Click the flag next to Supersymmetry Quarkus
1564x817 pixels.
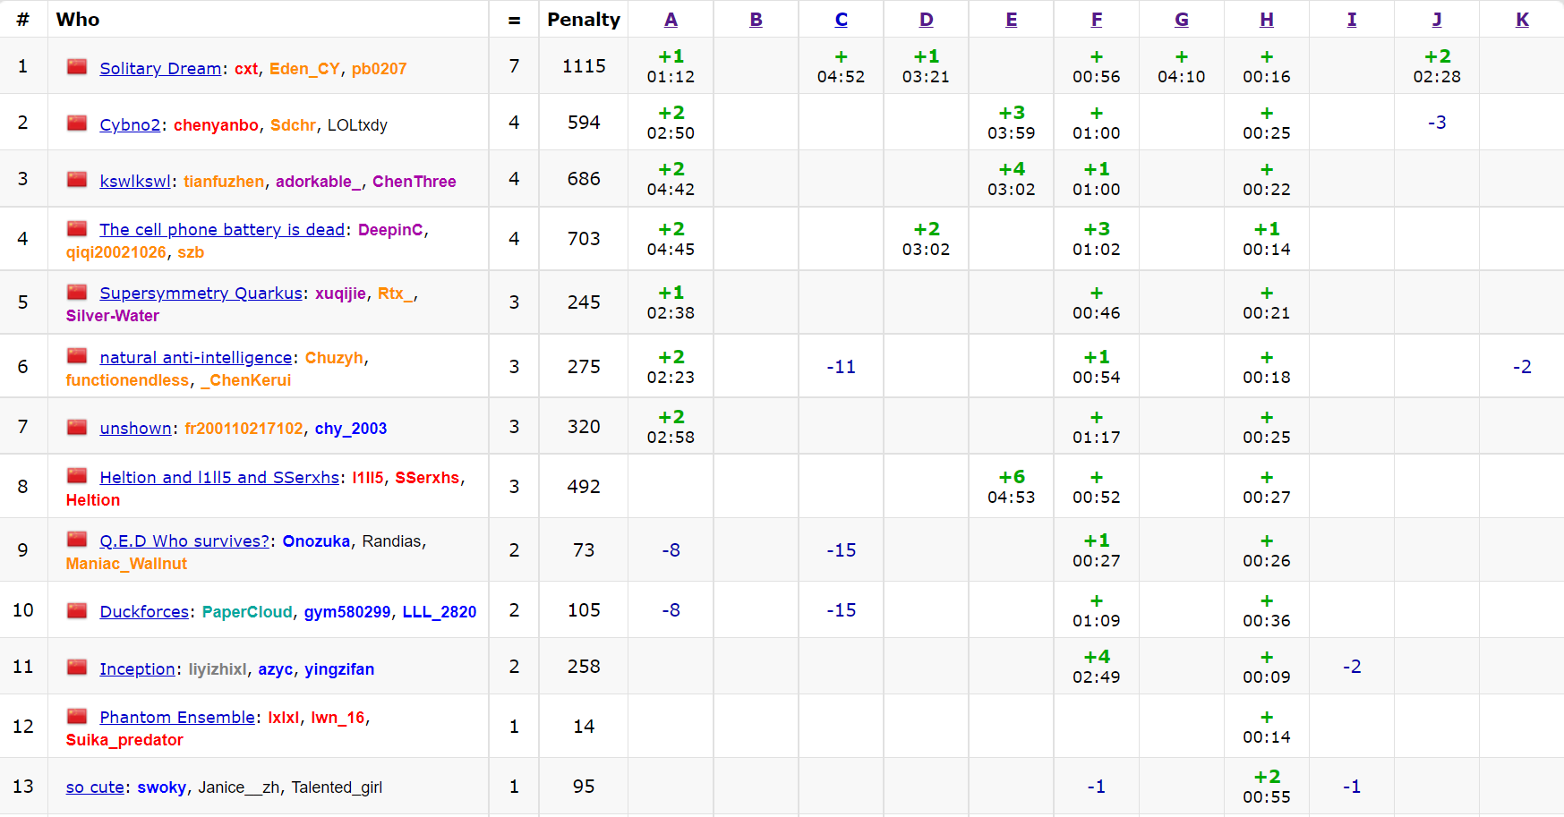pyautogui.click(x=77, y=292)
